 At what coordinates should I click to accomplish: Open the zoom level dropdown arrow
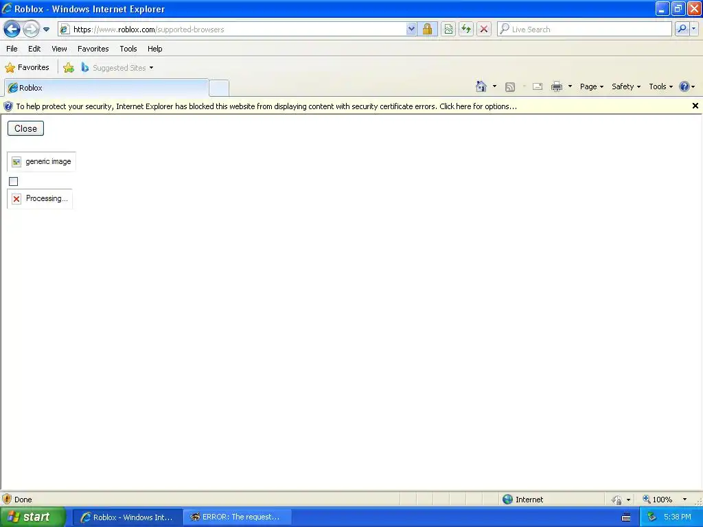684,500
